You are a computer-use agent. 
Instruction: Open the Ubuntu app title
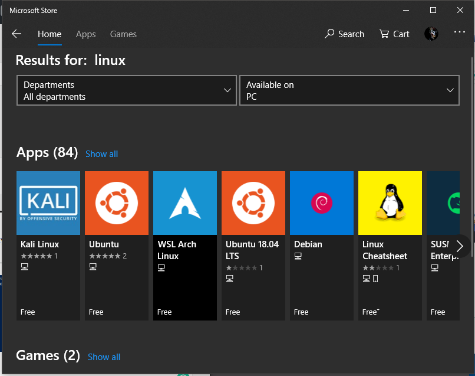(104, 244)
